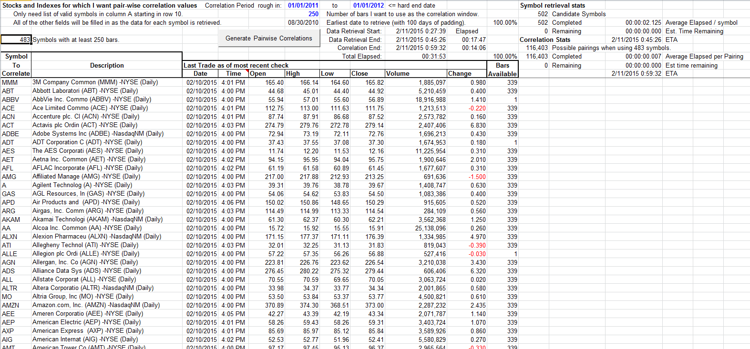Screen dimensions: 750x349
Task: Click the 502 Candidate Symbols count
Action: click(543, 14)
